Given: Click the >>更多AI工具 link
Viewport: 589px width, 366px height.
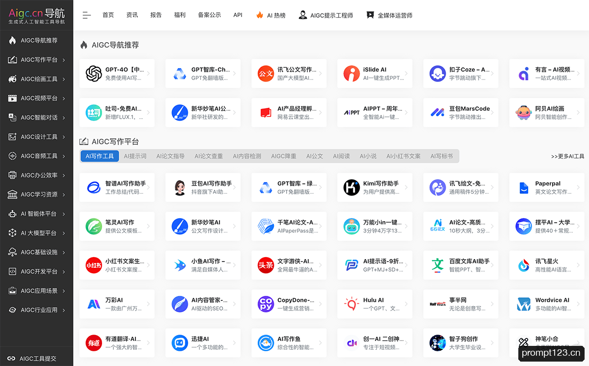Looking at the screenshot, I should tap(567, 157).
